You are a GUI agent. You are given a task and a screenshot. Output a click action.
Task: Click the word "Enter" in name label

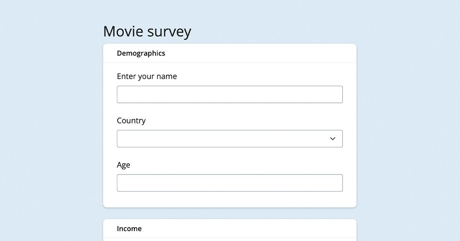(x=127, y=77)
